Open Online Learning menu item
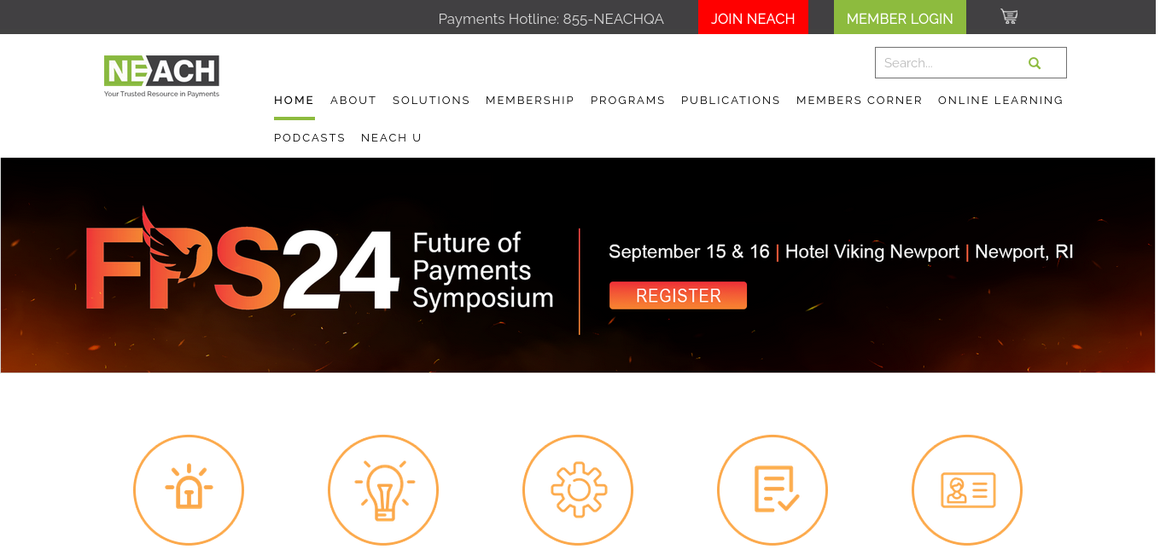 (x=1000, y=101)
